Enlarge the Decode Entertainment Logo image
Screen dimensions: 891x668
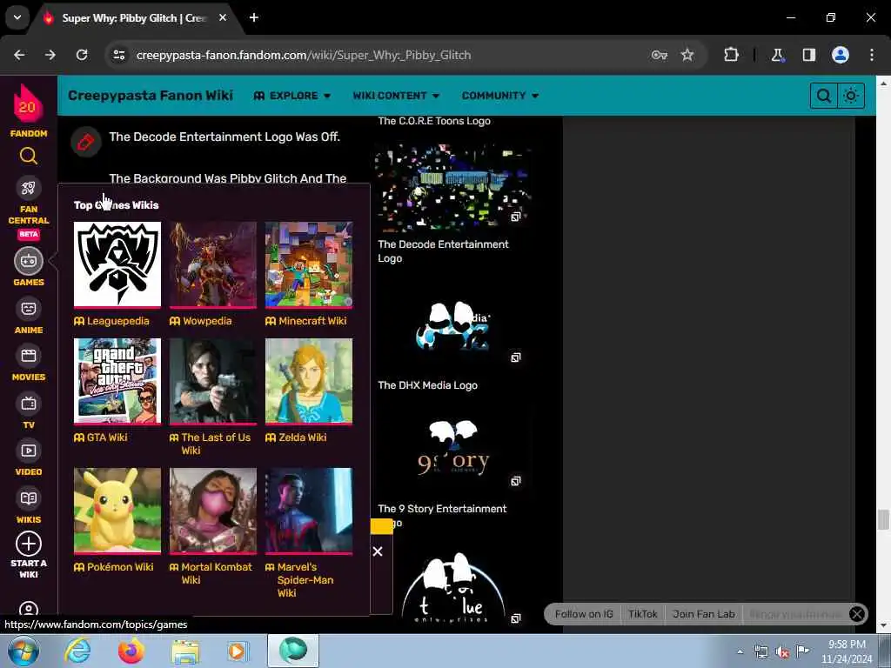pyautogui.click(x=515, y=217)
